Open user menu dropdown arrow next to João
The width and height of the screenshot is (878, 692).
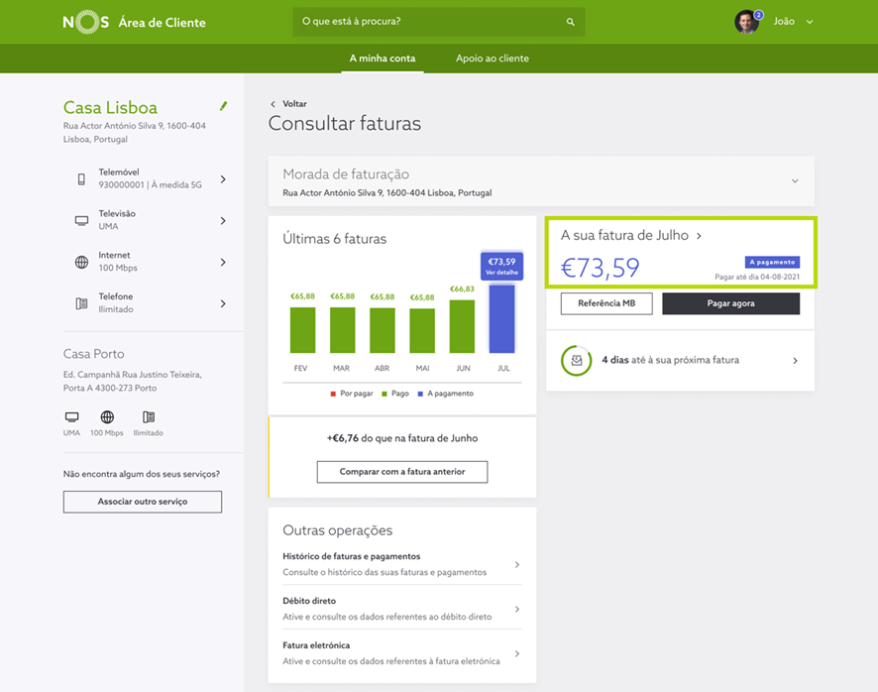point(810,22)
